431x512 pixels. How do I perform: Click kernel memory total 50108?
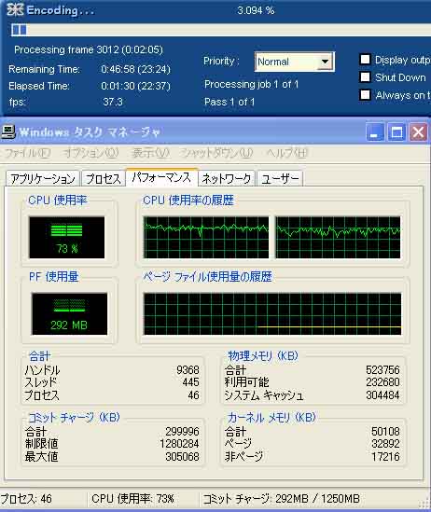coord(385,432)
